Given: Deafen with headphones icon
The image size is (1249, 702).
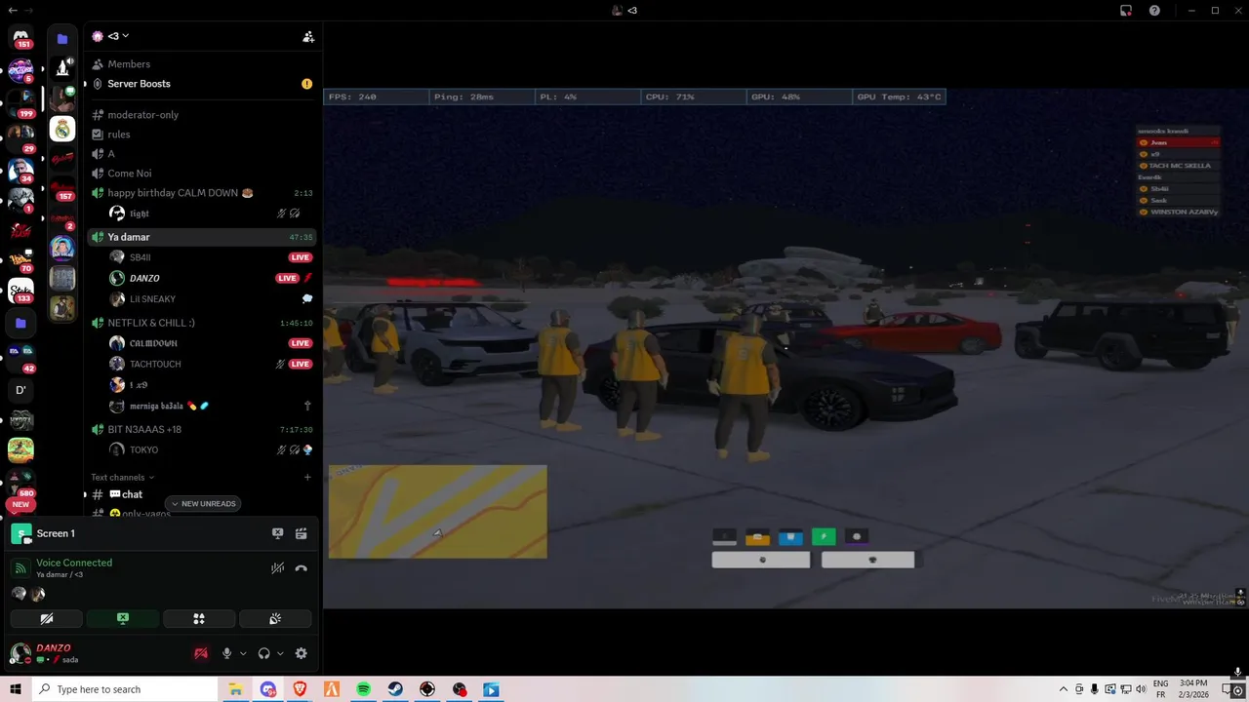Looking at the screenshot, I should pyautogui.click(x=263, y=653).
